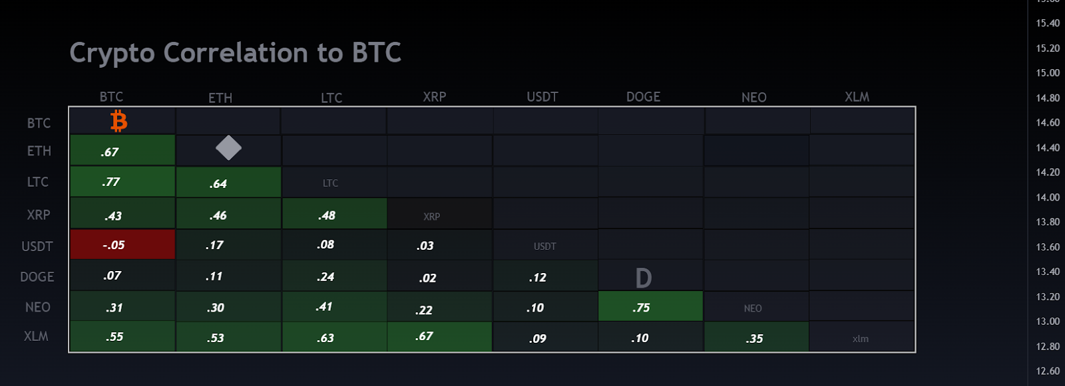Select the .75 NEO-DOGE correlation cell
This screenshot has width=1065, height=386.
pyautogui.click(x=650, y=306)
